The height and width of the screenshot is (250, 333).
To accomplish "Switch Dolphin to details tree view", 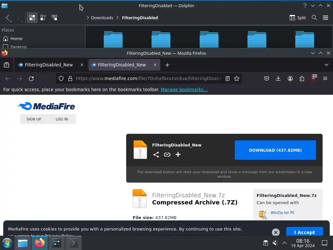I will (54, 18).
